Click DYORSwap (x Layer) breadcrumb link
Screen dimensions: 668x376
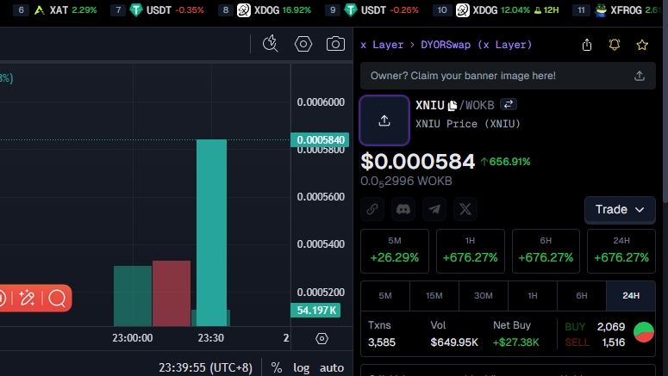[x=477, y=45]
